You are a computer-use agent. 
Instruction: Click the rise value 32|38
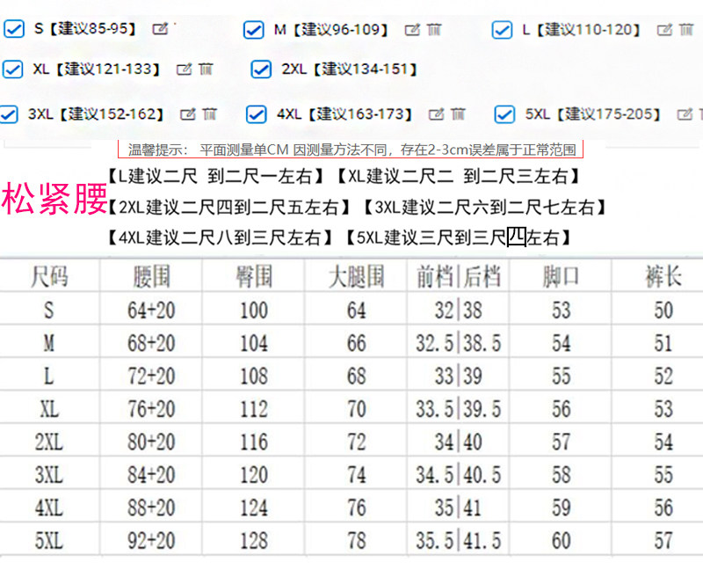[x=458, y=311]
